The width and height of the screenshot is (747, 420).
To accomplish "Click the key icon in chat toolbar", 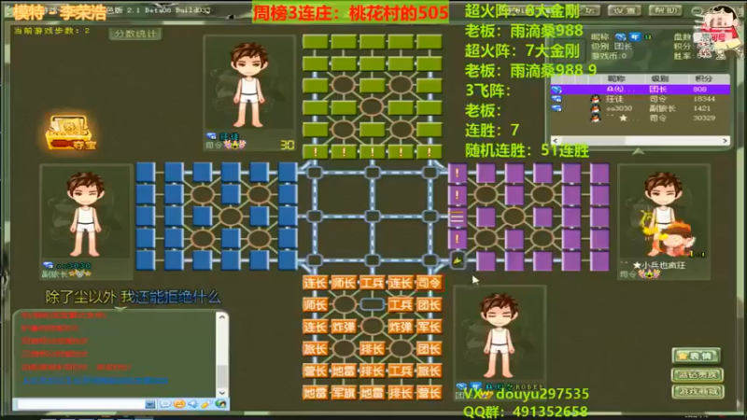I will click(x=206, y=404).
